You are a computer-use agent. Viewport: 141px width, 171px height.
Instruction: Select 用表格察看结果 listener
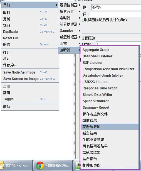pos(110,146)
